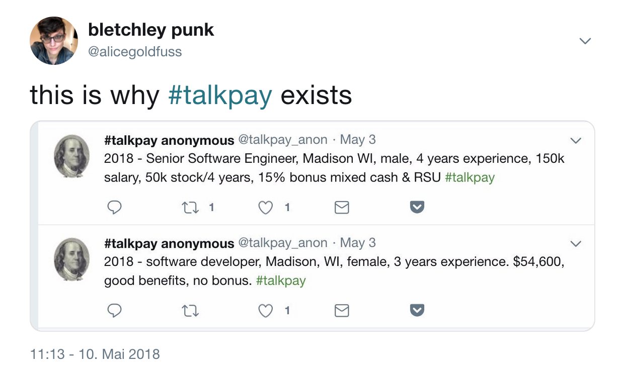Open the tweet timestamp 11:13 - 10. Mai 2018
The width and height of the screenshot is (625, 374).
tap(95, 354)
